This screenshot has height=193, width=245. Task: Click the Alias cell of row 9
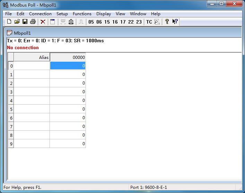[x=32, y=143]
